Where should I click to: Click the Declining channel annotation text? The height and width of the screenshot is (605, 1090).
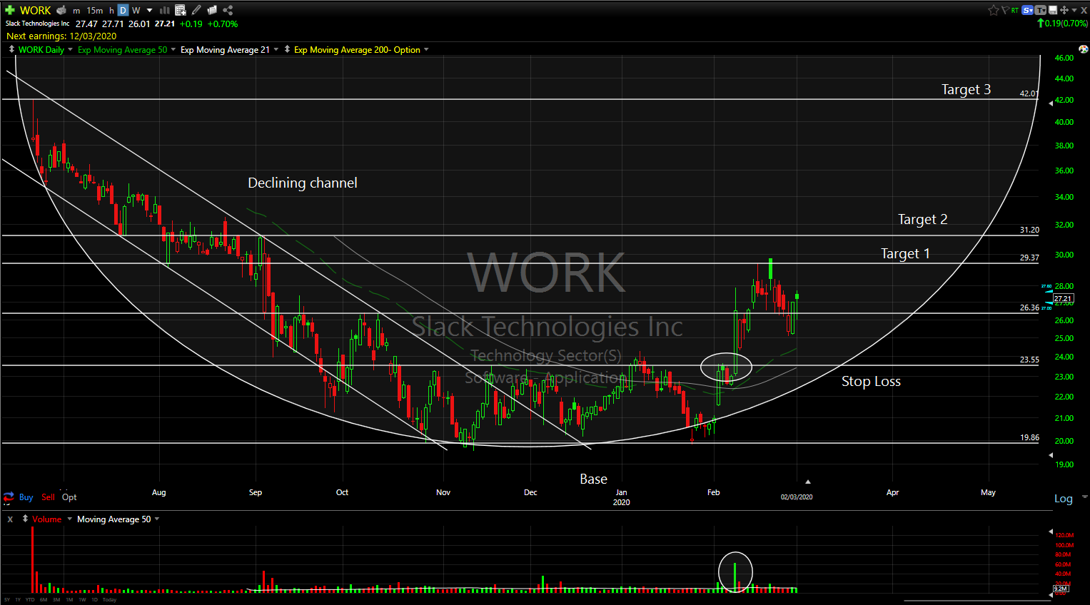click(x=303, y=183)
